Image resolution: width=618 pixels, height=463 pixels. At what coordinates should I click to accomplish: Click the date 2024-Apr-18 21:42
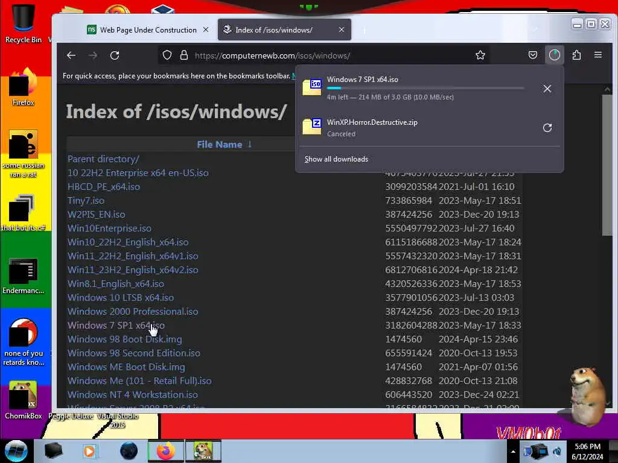(x=478, y=269)
